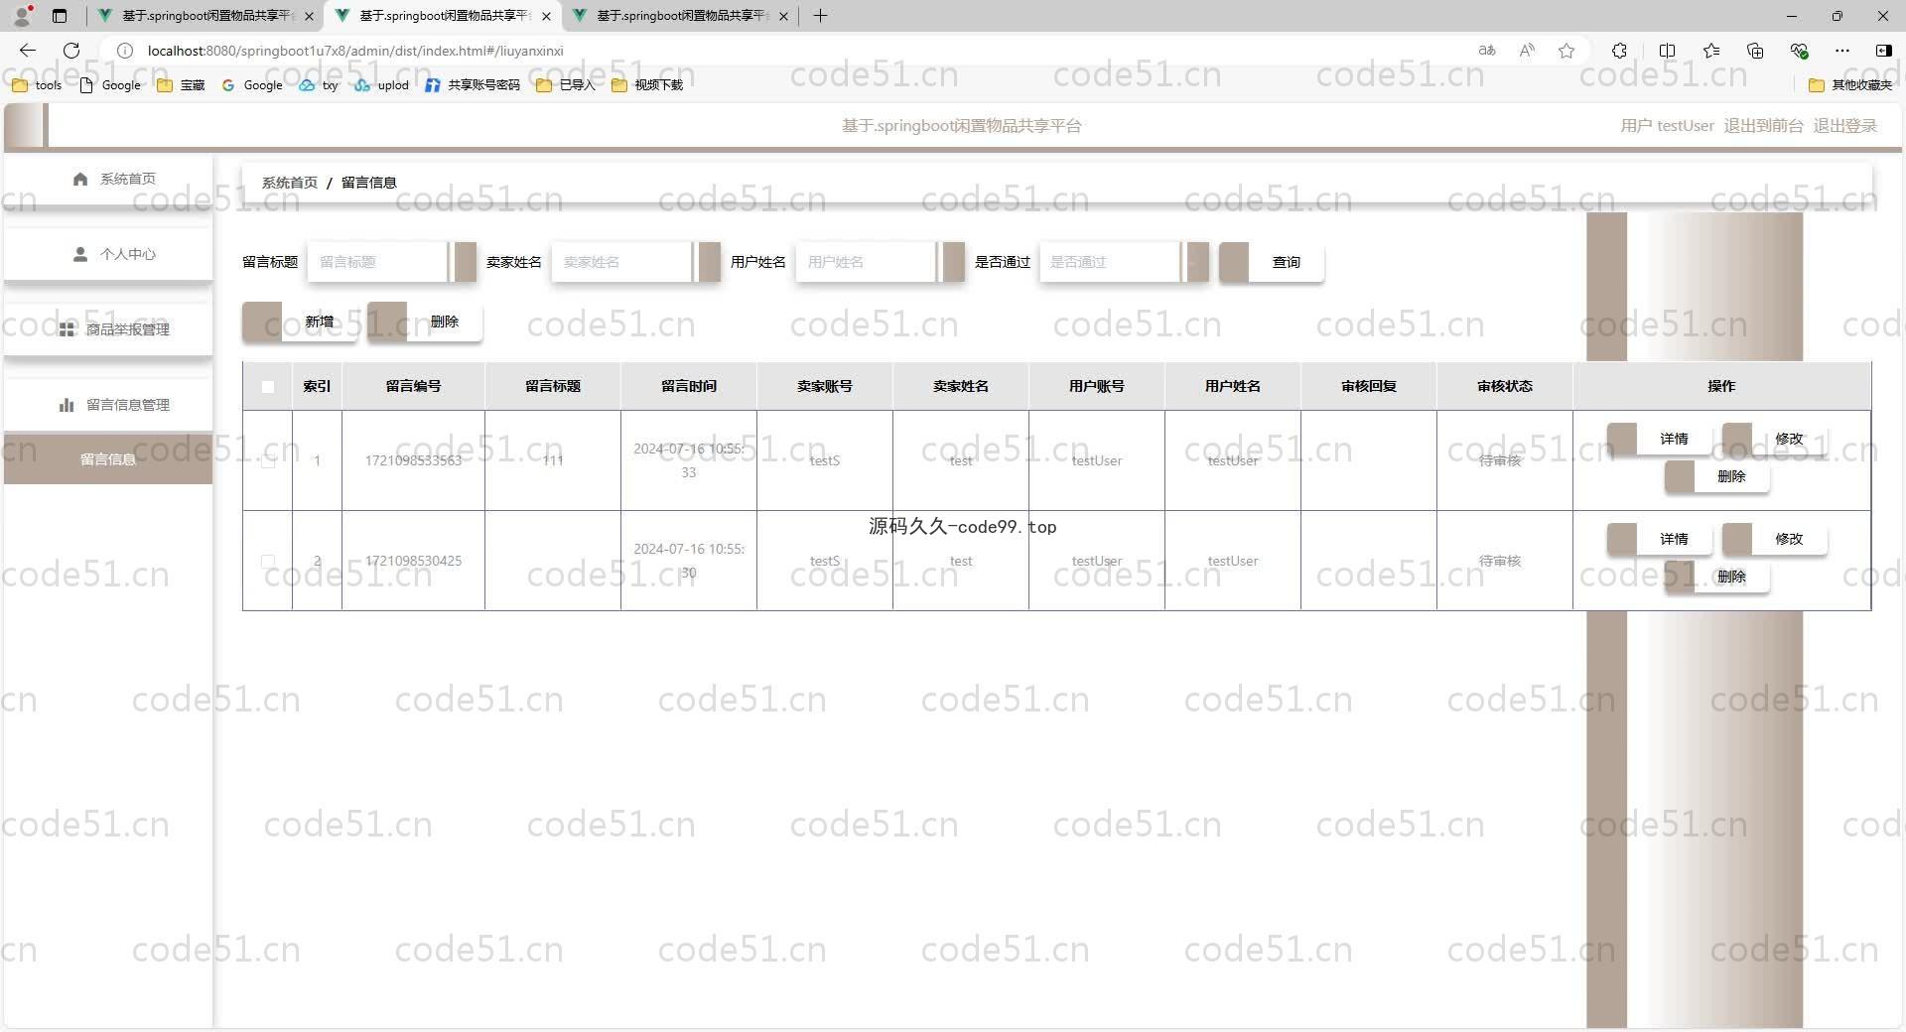Click 退出到前台 header link

1763,126
